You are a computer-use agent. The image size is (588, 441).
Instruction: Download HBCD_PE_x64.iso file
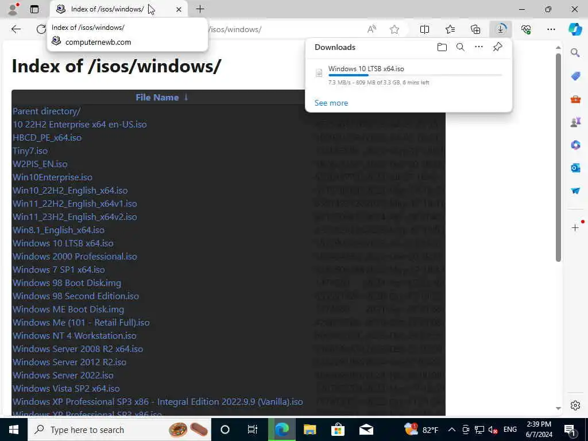click(x=47, y=138)
